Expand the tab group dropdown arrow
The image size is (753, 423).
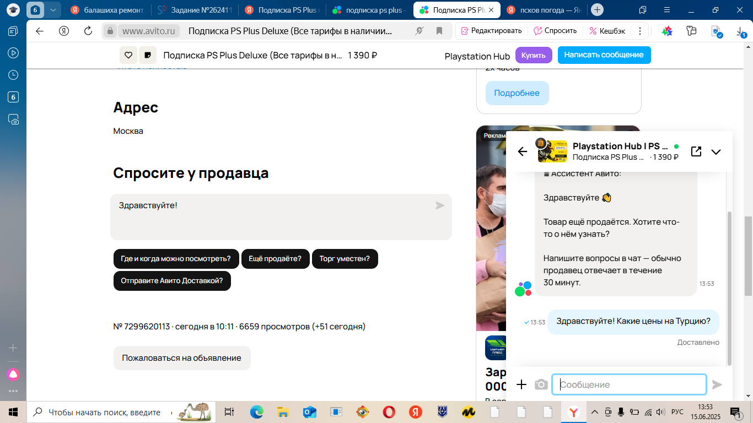coord(53,10)
